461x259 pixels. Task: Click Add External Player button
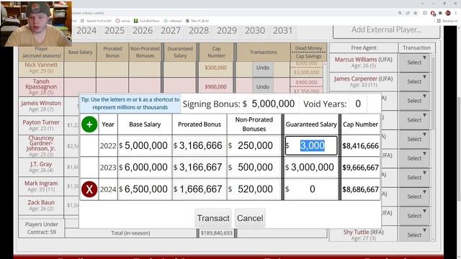pyautogui.click(x=386, y=30)
